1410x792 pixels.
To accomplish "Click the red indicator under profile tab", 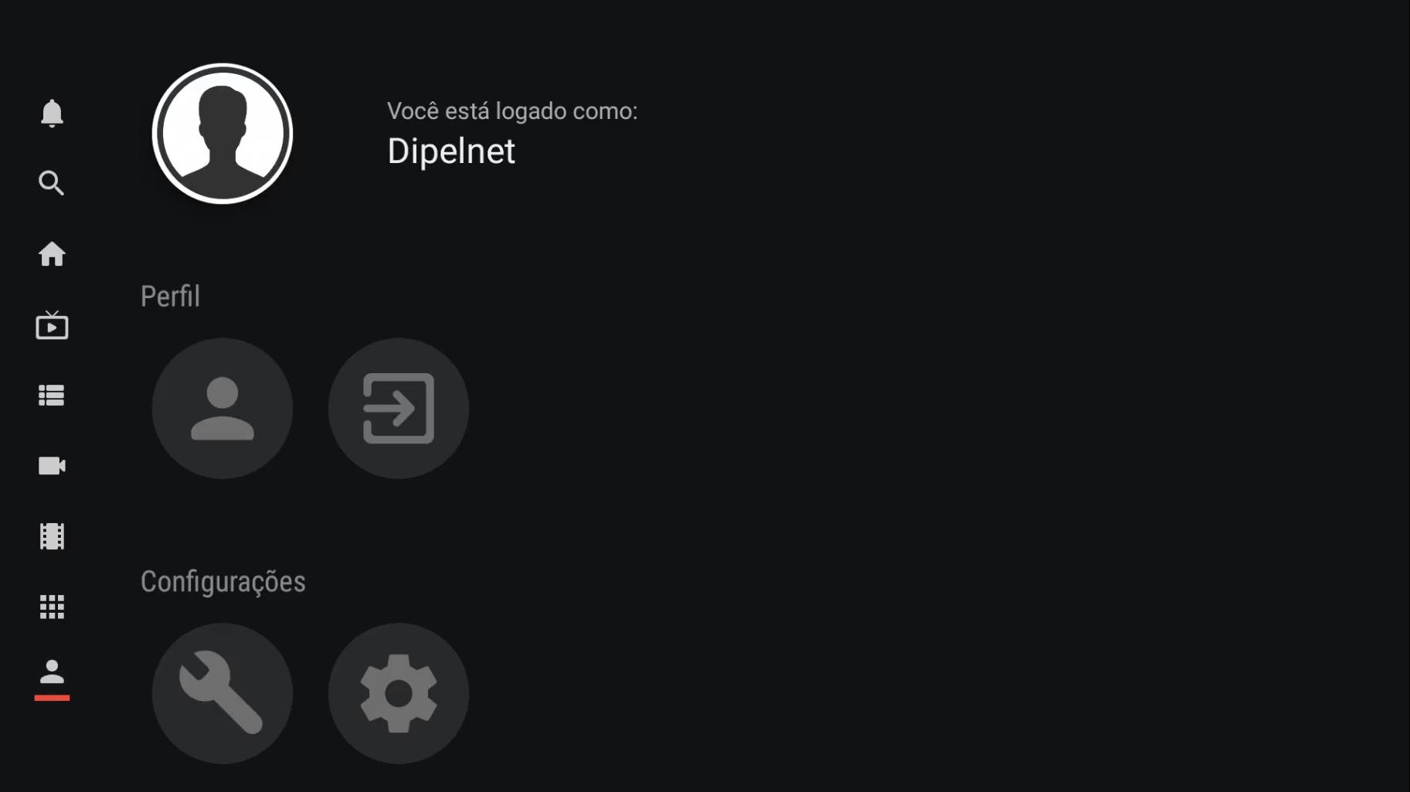I will (x=52, y=698).
